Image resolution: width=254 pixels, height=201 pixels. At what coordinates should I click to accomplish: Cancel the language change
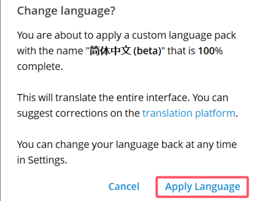click(x=124, y=186)
